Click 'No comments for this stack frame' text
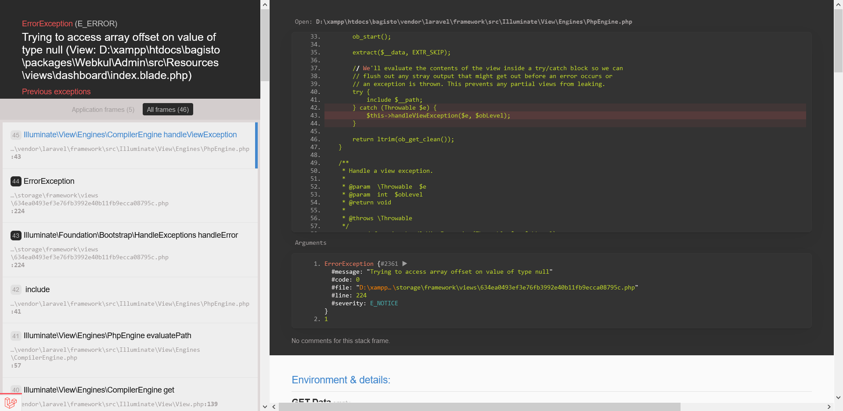Screen dimensions: 843x411 click(341, 341)
